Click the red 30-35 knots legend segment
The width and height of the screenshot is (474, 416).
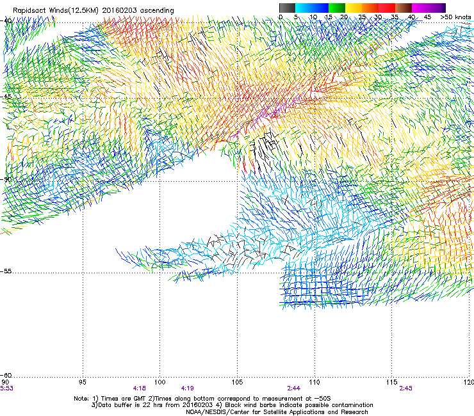tap(387, 8)
